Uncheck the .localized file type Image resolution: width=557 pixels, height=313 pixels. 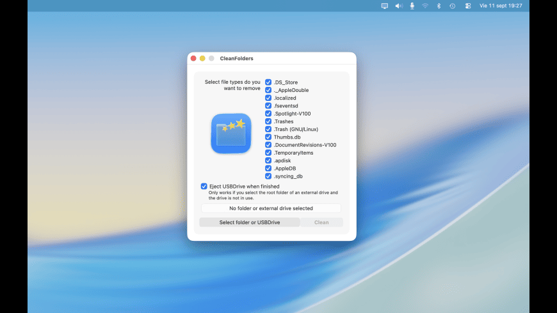click(x=268, y=98)
